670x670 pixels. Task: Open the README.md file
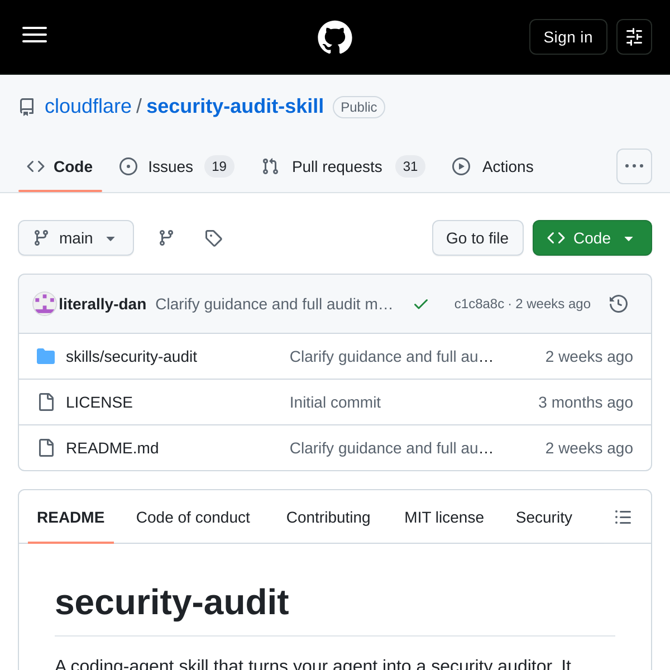tap(112, 448)
